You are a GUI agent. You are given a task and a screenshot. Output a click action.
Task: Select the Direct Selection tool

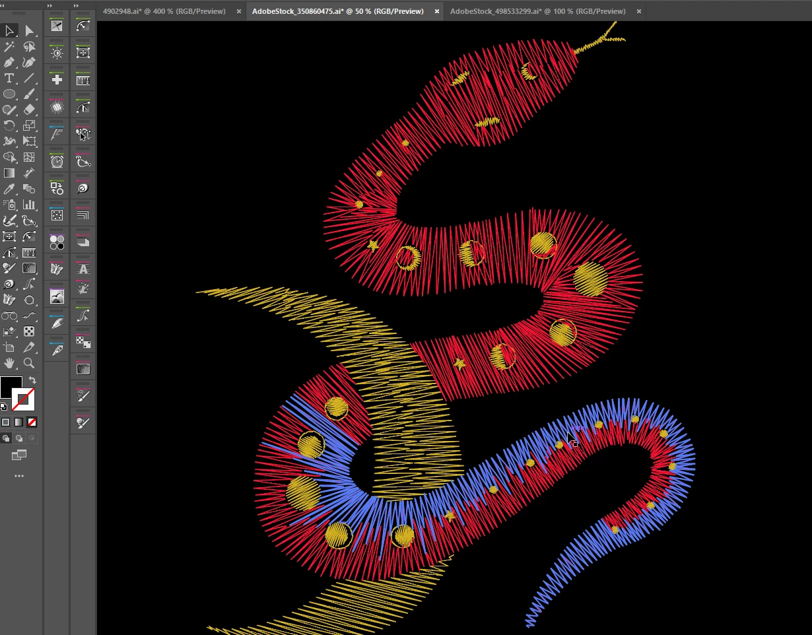pos(29,30)
